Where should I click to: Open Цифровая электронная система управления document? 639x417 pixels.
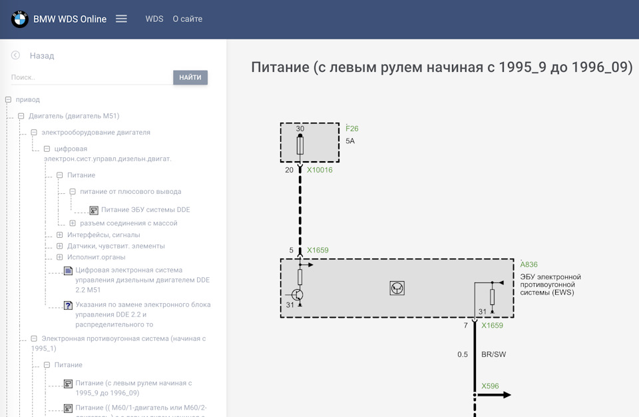[142, 280]
